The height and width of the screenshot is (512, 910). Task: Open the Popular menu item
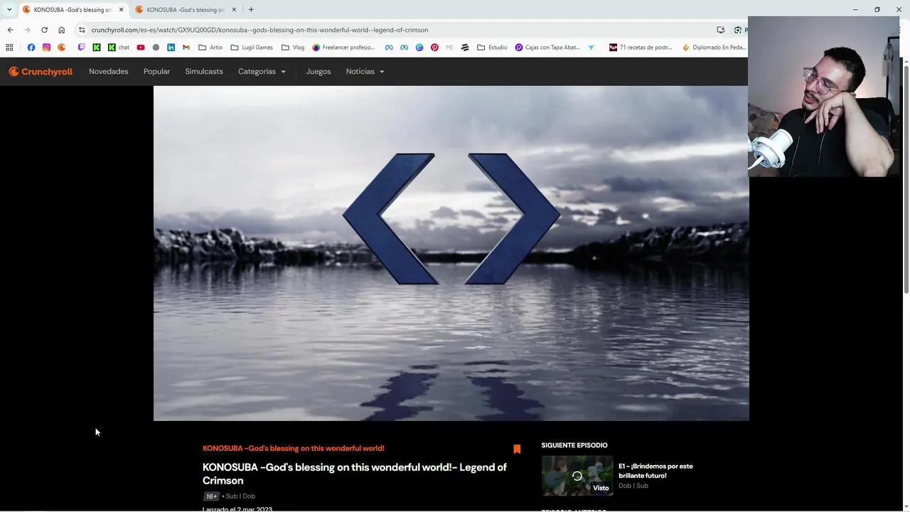(x=156, y=71)
